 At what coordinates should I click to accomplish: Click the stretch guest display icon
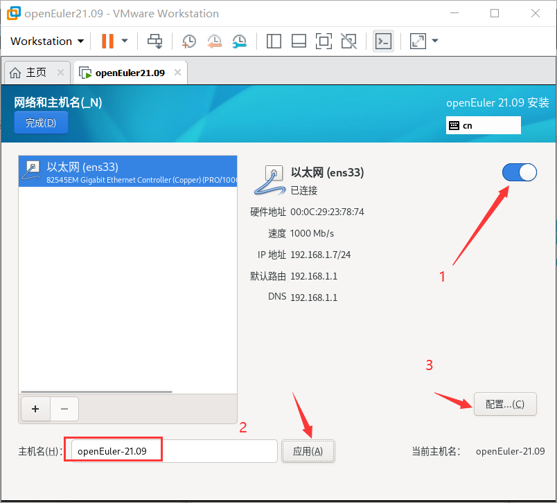pos(418,41)
